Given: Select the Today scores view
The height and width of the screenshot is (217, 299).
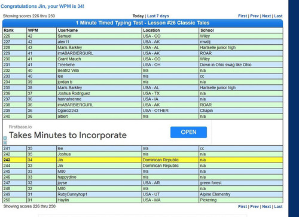Looking at the screenshot, I should 138,16.
